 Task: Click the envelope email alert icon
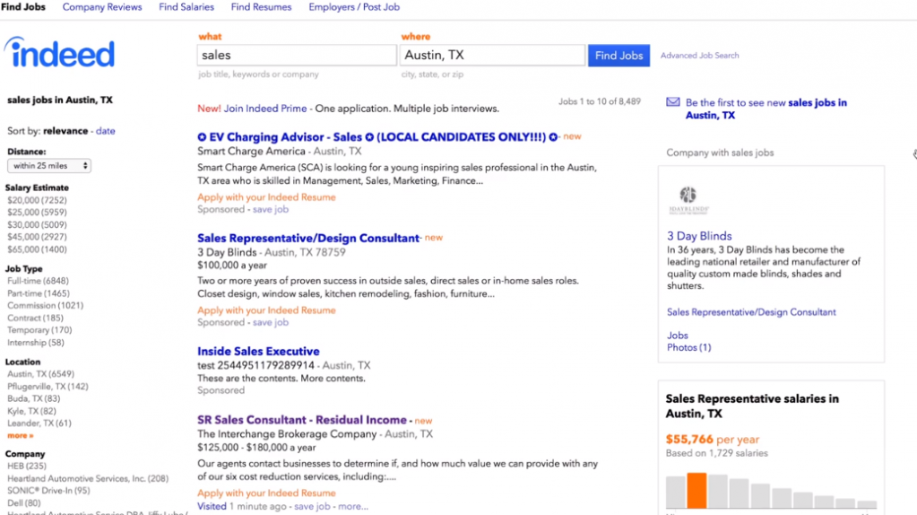point(673,101)
